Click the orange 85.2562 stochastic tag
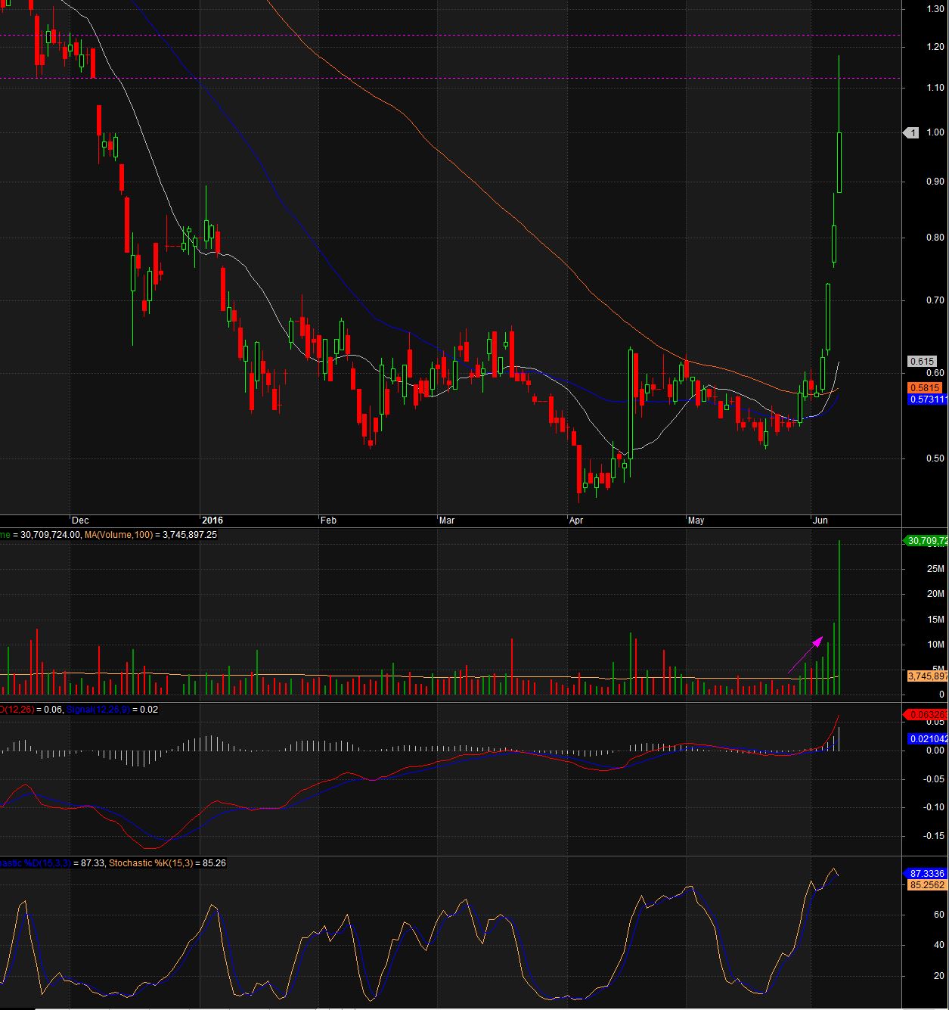Screen dimensions: 949x1010 927,885
